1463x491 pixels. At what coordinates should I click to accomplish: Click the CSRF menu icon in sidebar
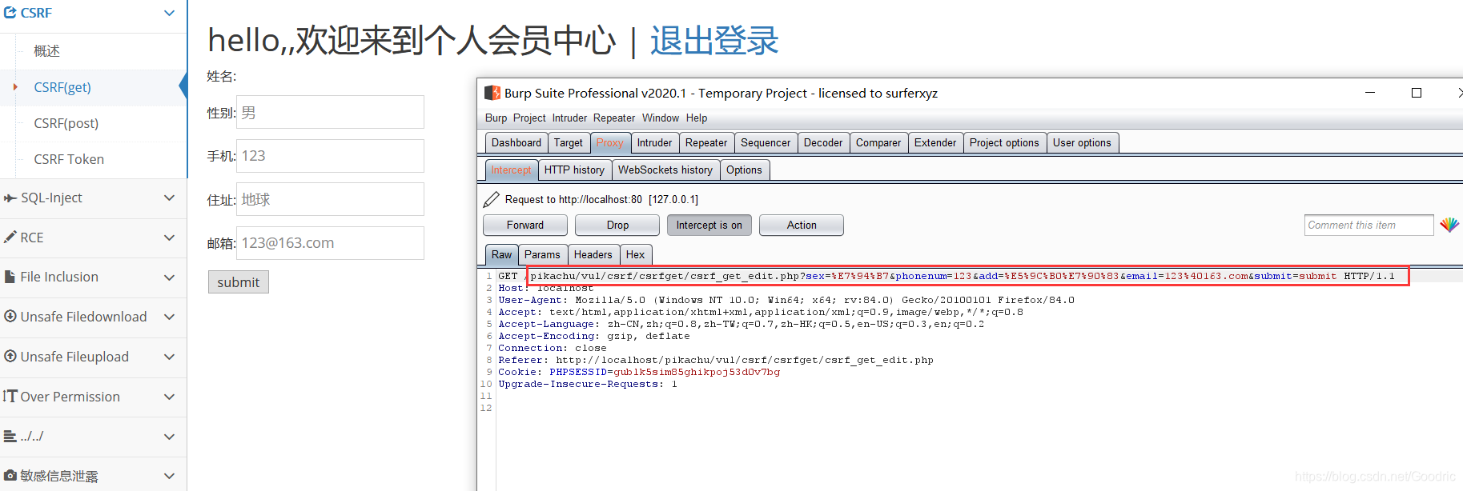[10, 13]
